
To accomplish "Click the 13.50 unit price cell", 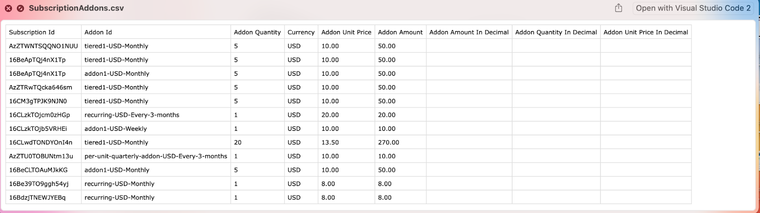I will 330,142.
